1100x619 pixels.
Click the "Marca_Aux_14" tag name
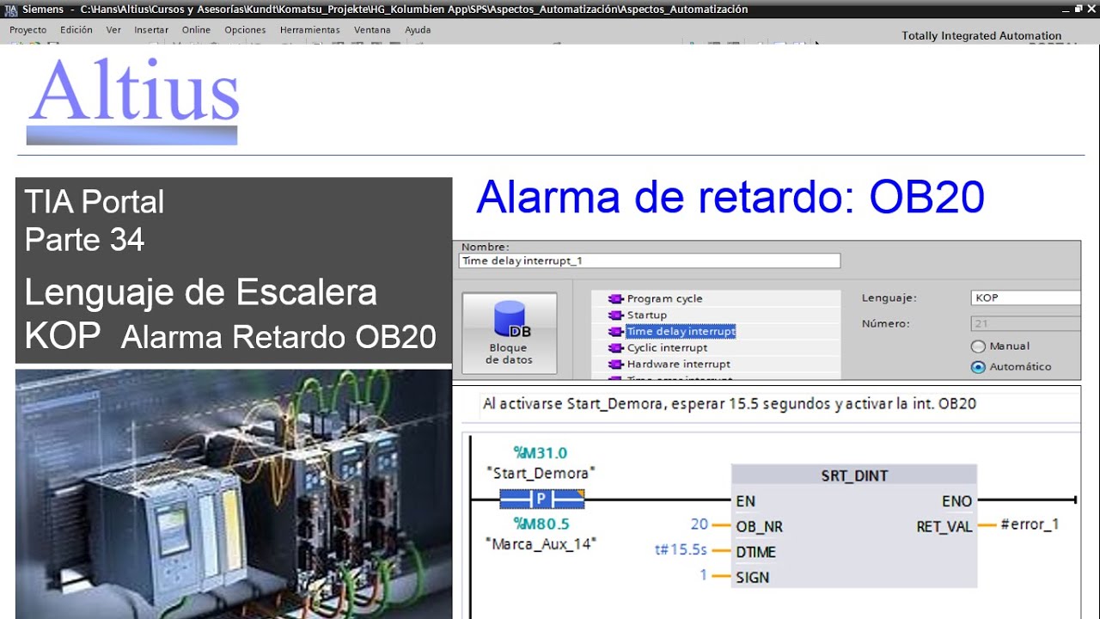coord(541,543)
